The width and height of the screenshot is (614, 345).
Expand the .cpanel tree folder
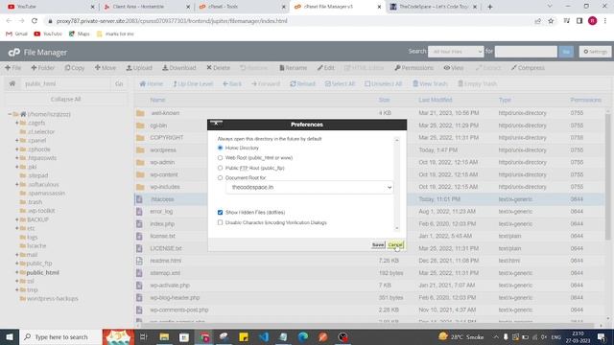[17, 141]
